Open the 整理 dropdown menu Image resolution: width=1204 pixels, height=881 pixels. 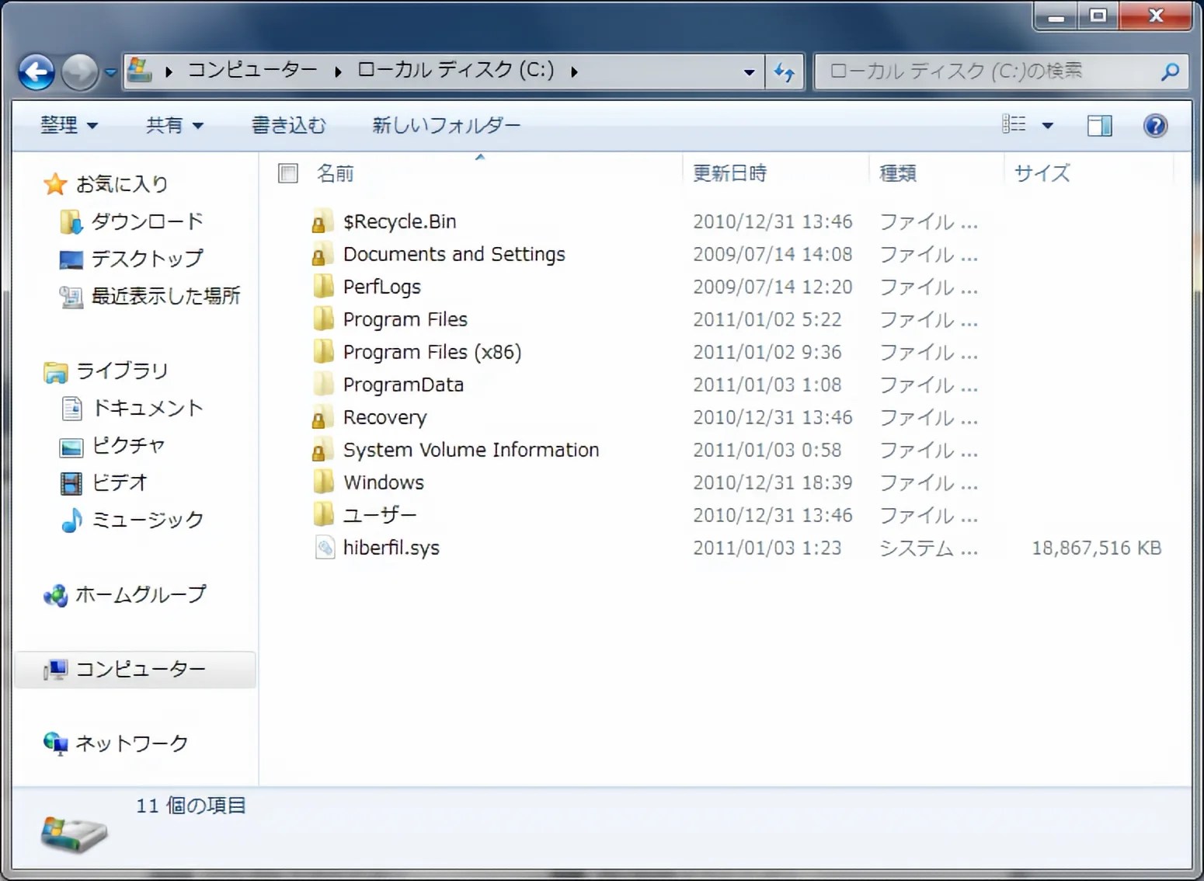[x=68, y=125]
